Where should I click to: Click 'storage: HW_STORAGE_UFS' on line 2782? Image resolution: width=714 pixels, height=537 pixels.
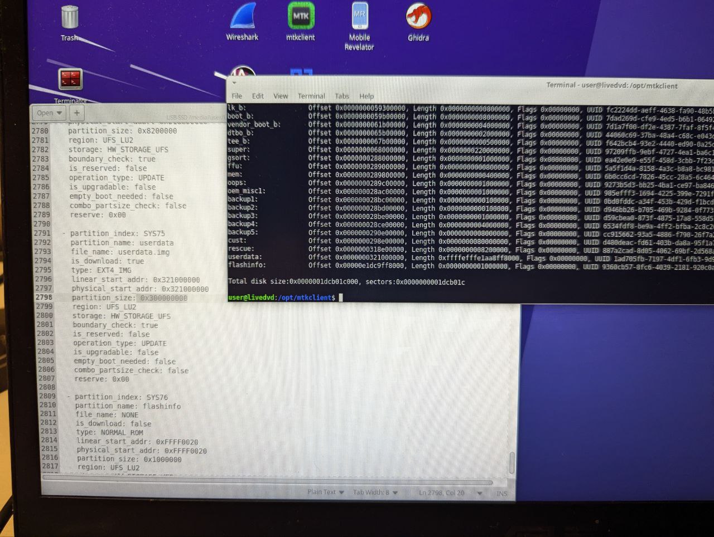[x=118, y=149]
